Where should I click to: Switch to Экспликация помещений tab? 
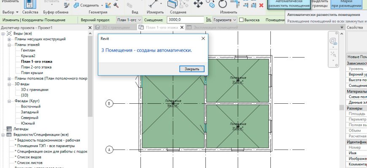pyautogui.click(x=213, y=28)
